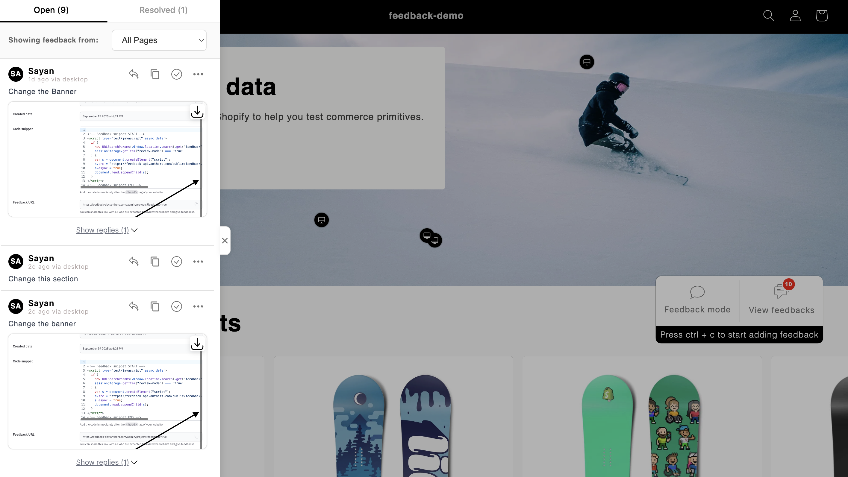The image size is (848, 477).
Task: Copy the 'Change this section' feedback
Action: pyautogui.click(x=155, y=262)
